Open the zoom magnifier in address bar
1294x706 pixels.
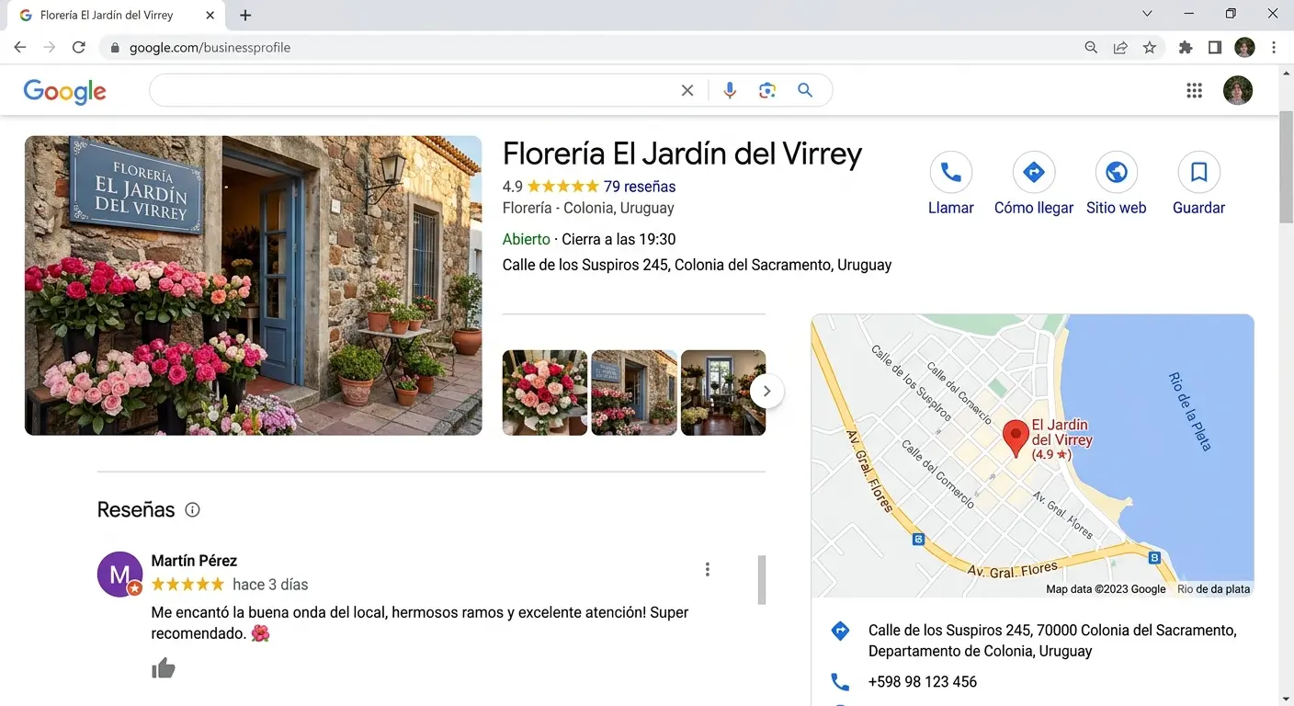pyautogui.click(x=1091, y=48)
